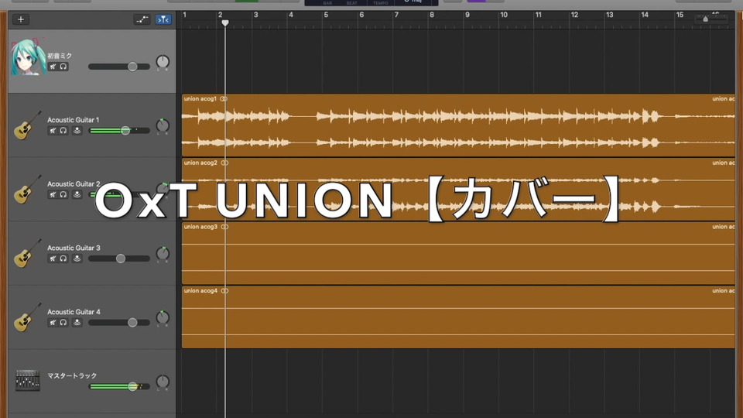The height and width of the screenshot is (418, 743).
Task: Select the Acoustic Guitar 4 guitar icon
Action: 27,317
